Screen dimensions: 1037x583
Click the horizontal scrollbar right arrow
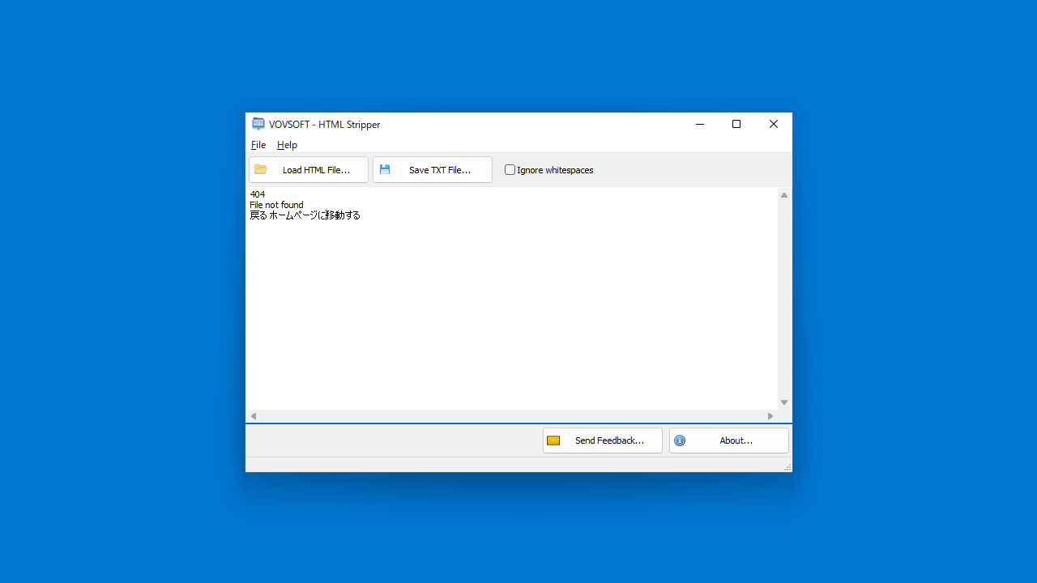pyautogui.click(x=770, y=416)
